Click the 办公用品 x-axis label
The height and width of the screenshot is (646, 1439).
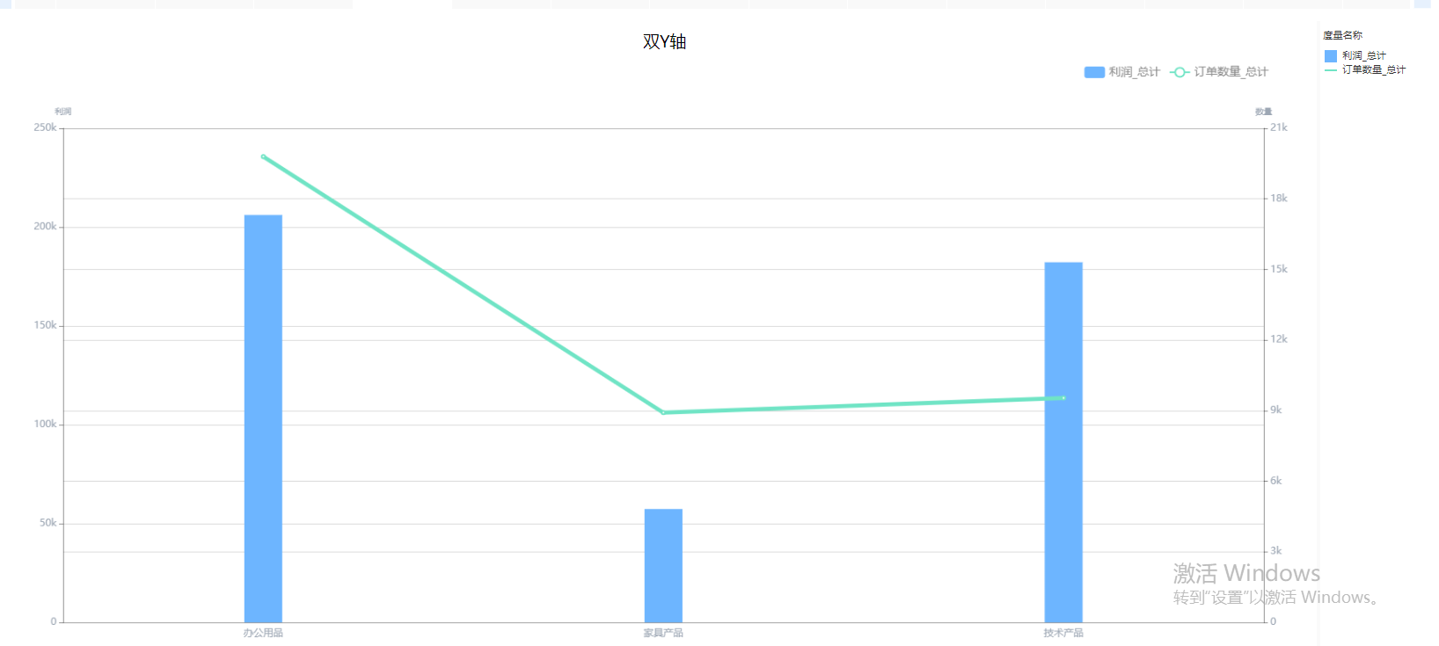point(263,633)
